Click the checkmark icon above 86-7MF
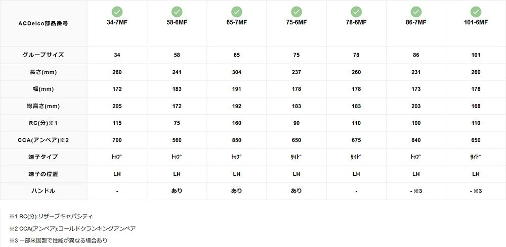 416,11
